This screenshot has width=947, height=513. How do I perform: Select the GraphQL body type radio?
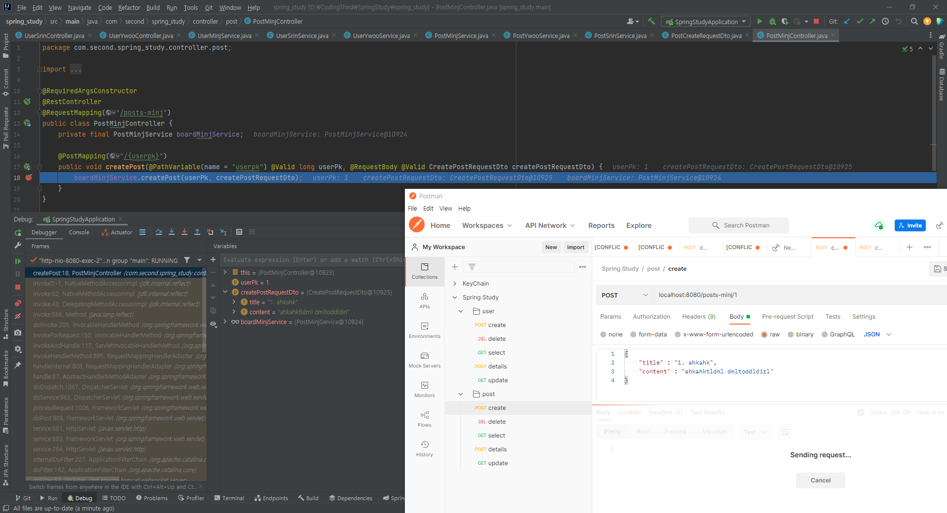pos(825,334)
